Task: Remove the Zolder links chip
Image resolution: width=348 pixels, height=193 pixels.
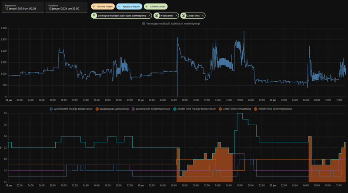Action: click(x=203, y=16)
